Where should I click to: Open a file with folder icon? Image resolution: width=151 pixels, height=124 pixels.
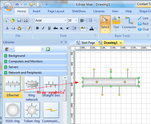pos(13,20)
